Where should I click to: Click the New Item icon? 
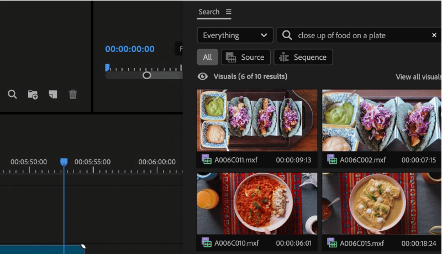tap(52, 95)
